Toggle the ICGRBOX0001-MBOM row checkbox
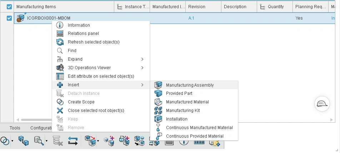The width and height of the screenshot is (340, 153). click(x=9, y=18)
